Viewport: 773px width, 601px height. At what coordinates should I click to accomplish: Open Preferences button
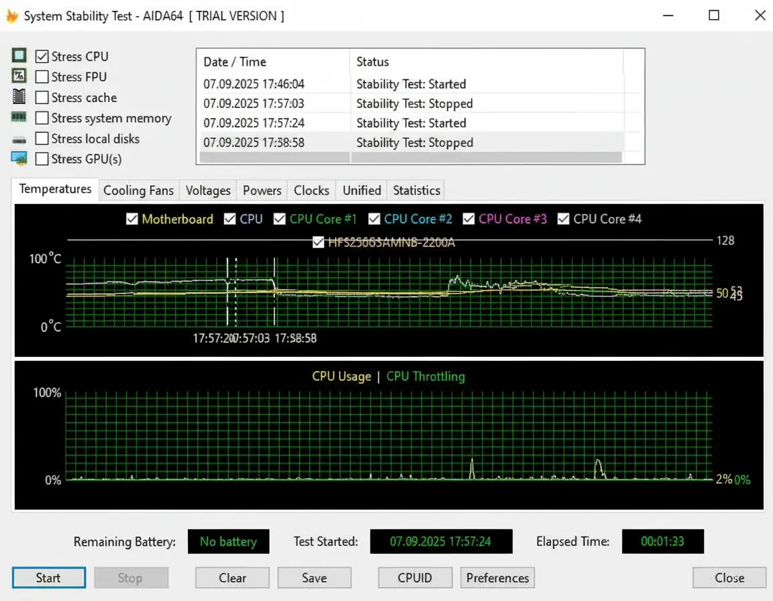click(x=497, y=578)
